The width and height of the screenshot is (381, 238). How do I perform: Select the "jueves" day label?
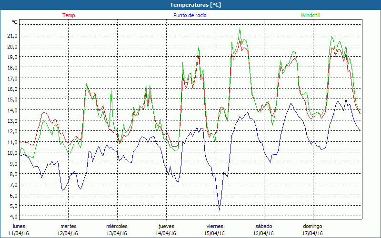point(166,226)
